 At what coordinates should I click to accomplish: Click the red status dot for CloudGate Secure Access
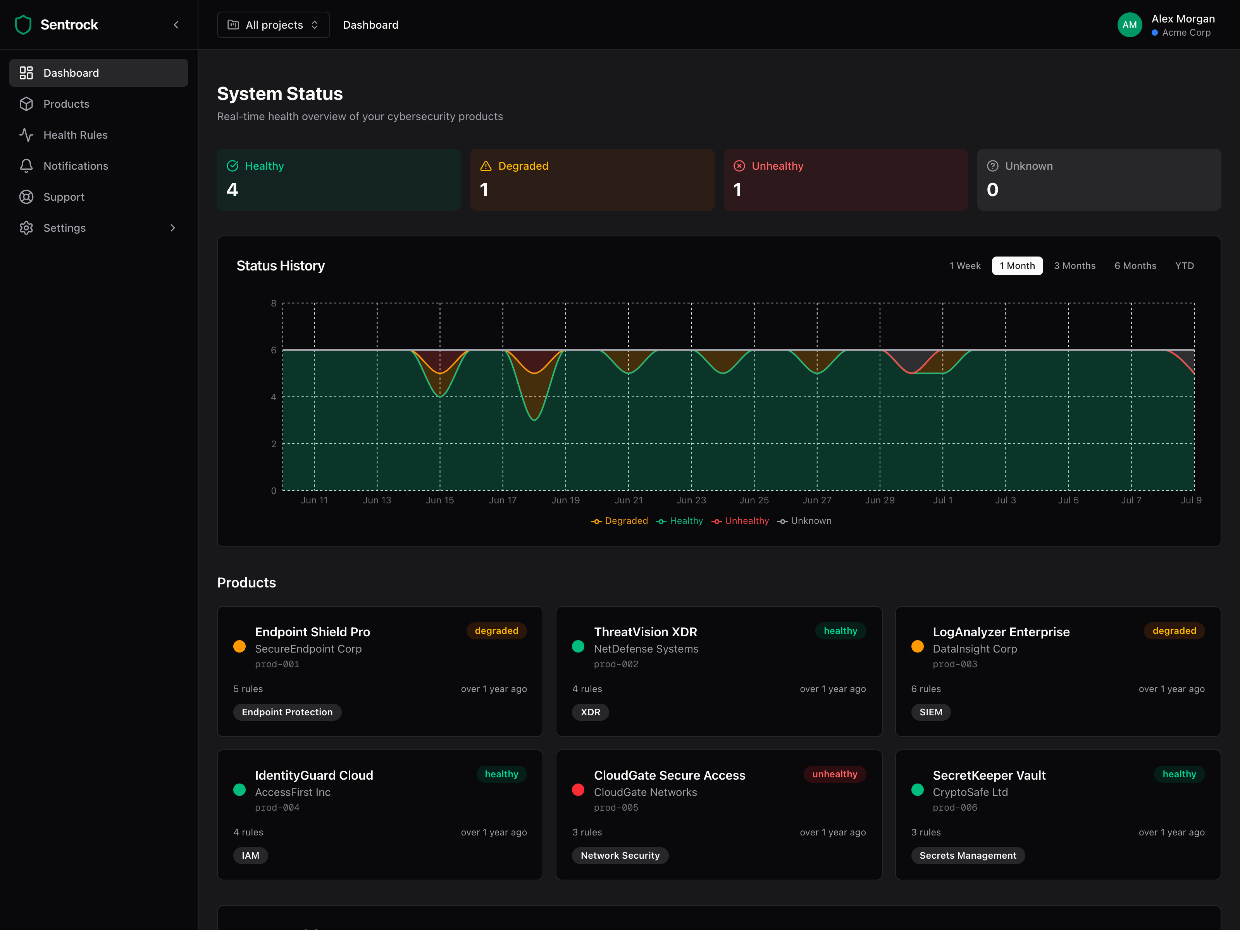click(x=578, y=790)
